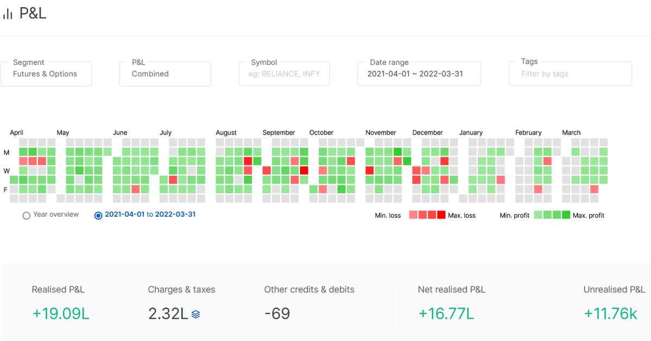
Task: Click the bar chart icon beside P&L heading
Action: point(8,14)
